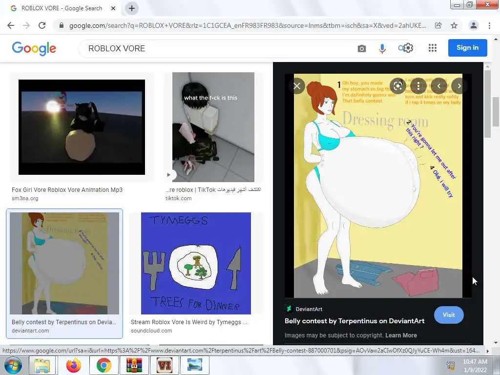
Task: Open the TikTok video thumbnail
Action: tap(213, 127)
